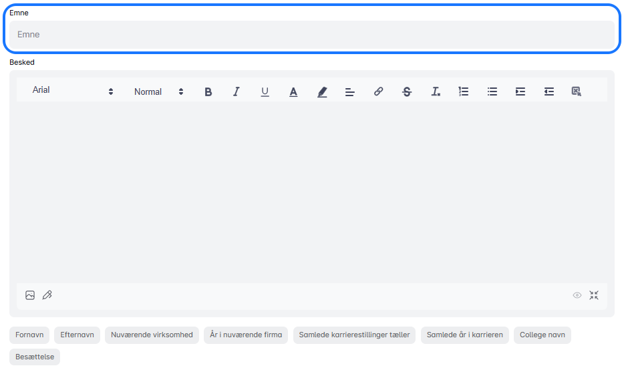Apply italic formatting
624x376 pixels.
tap(236, 92)
